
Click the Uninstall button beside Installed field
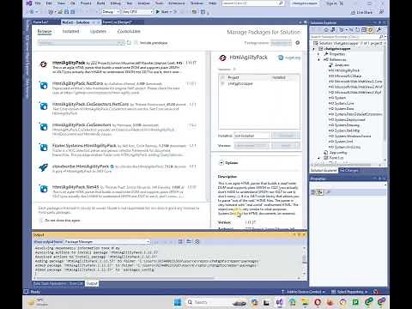pyautogui.click(x=286, y=136)
